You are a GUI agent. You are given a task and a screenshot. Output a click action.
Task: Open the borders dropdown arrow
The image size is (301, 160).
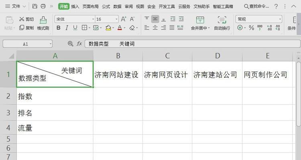(89, 28)
